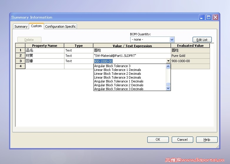Viewport: 230px width, 164px height.
Task: Click the Evaluated Value column header
Action: pos(190,46)
